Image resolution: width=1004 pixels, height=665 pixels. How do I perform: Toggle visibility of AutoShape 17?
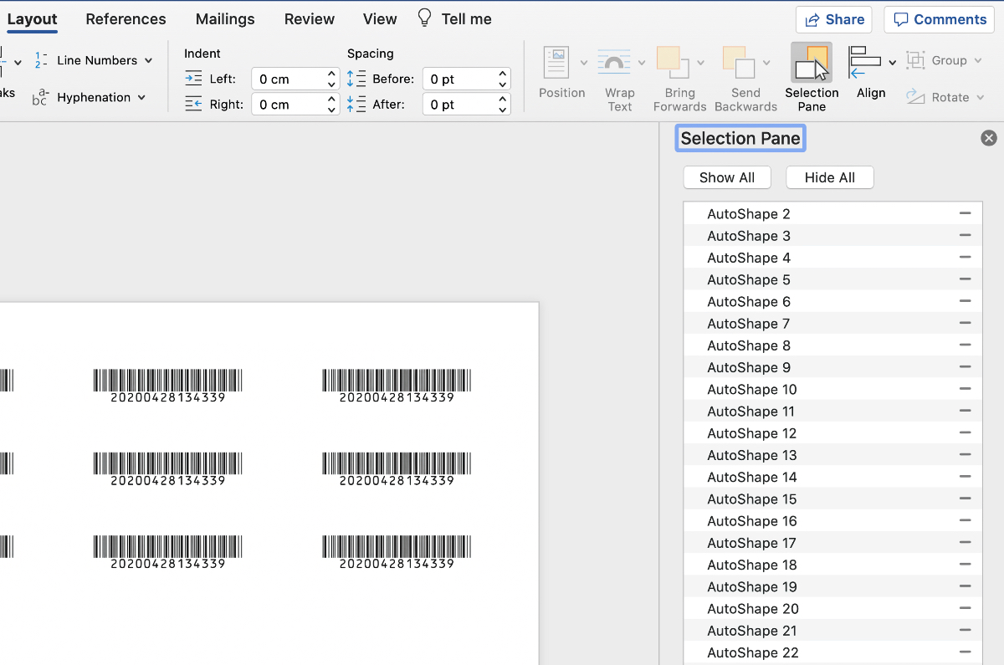click(966, 542)
